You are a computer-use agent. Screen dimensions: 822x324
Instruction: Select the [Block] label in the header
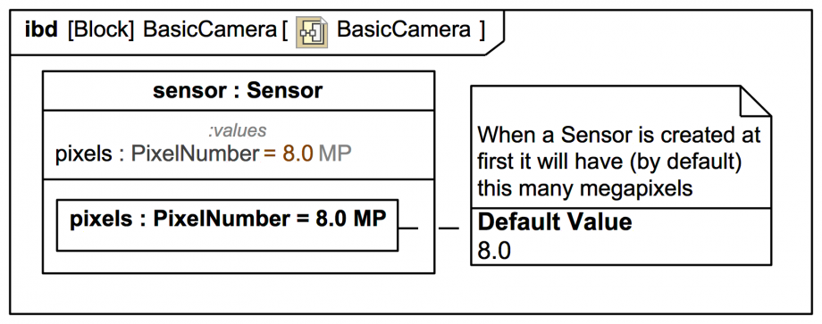click(x=101, y=30)
